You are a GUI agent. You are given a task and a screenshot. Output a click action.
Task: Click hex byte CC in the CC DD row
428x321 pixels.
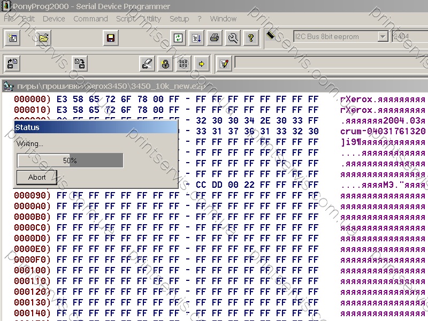point(201,185)
